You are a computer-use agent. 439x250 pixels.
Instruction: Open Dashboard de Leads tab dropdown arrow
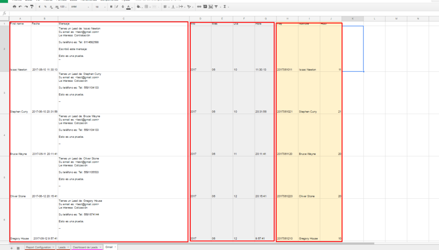(x=100, y=247)
